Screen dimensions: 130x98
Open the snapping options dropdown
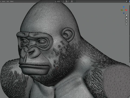[69, 1]
